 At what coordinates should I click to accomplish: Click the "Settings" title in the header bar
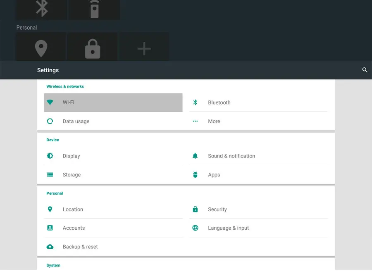pyautogui.click(x=48, y=70)
